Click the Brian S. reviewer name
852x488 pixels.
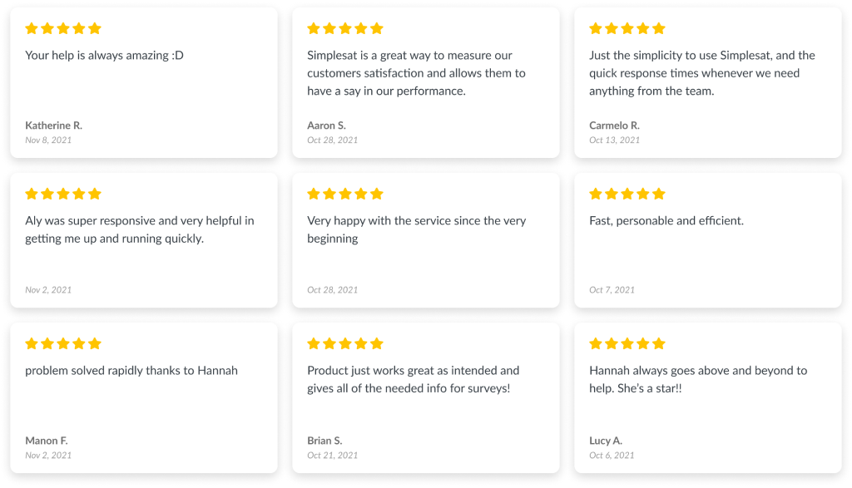click(324, 441)
